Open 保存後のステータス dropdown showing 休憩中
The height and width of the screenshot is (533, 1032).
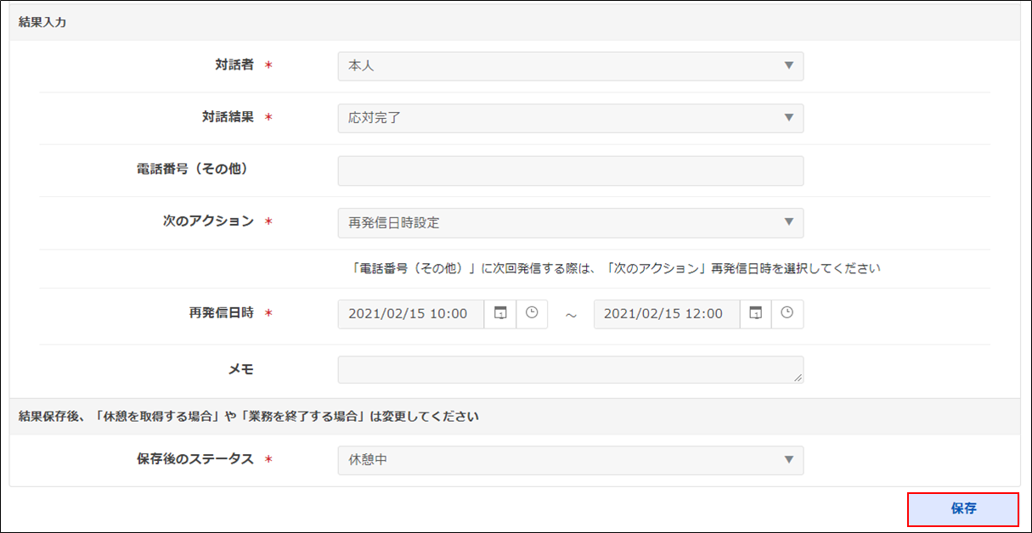click(570, 461)
